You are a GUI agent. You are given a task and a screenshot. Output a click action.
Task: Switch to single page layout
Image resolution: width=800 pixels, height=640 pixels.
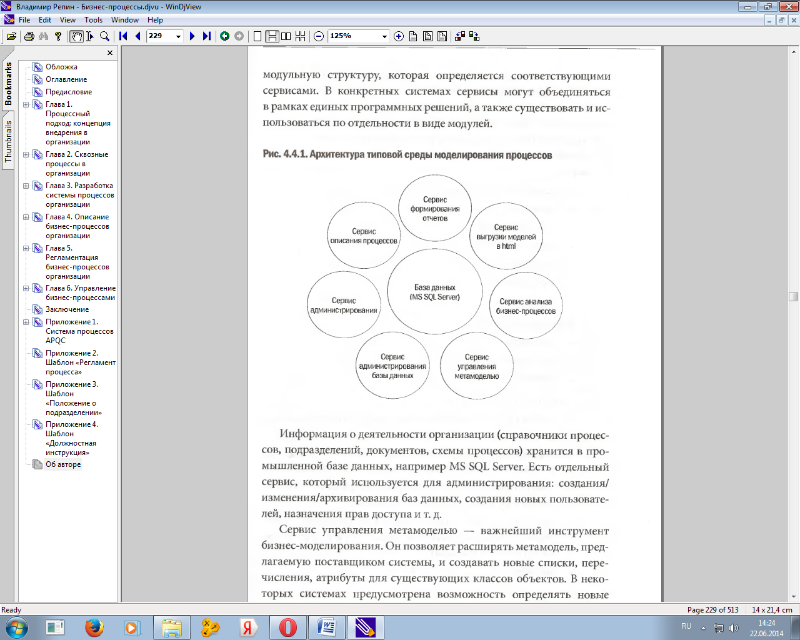coord(257,36)
